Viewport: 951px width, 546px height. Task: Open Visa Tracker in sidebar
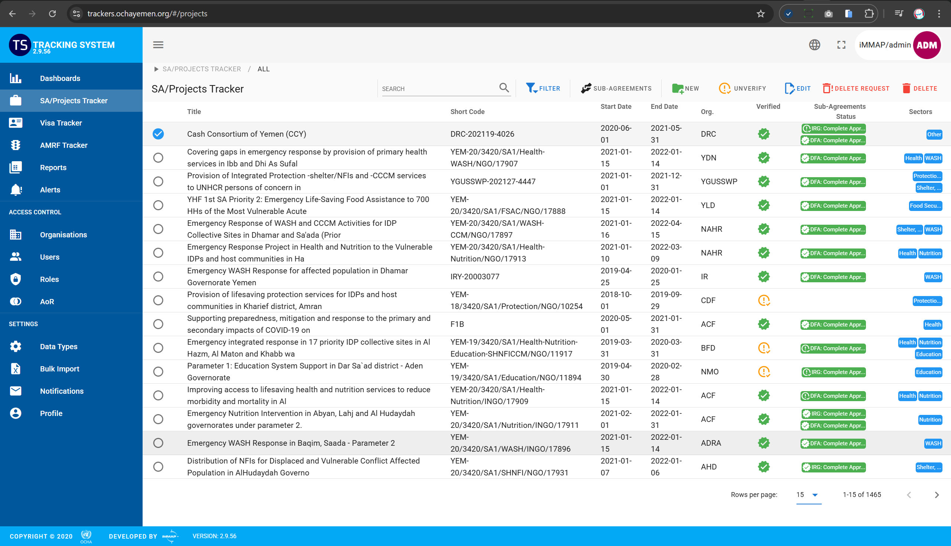pos(61,123)
